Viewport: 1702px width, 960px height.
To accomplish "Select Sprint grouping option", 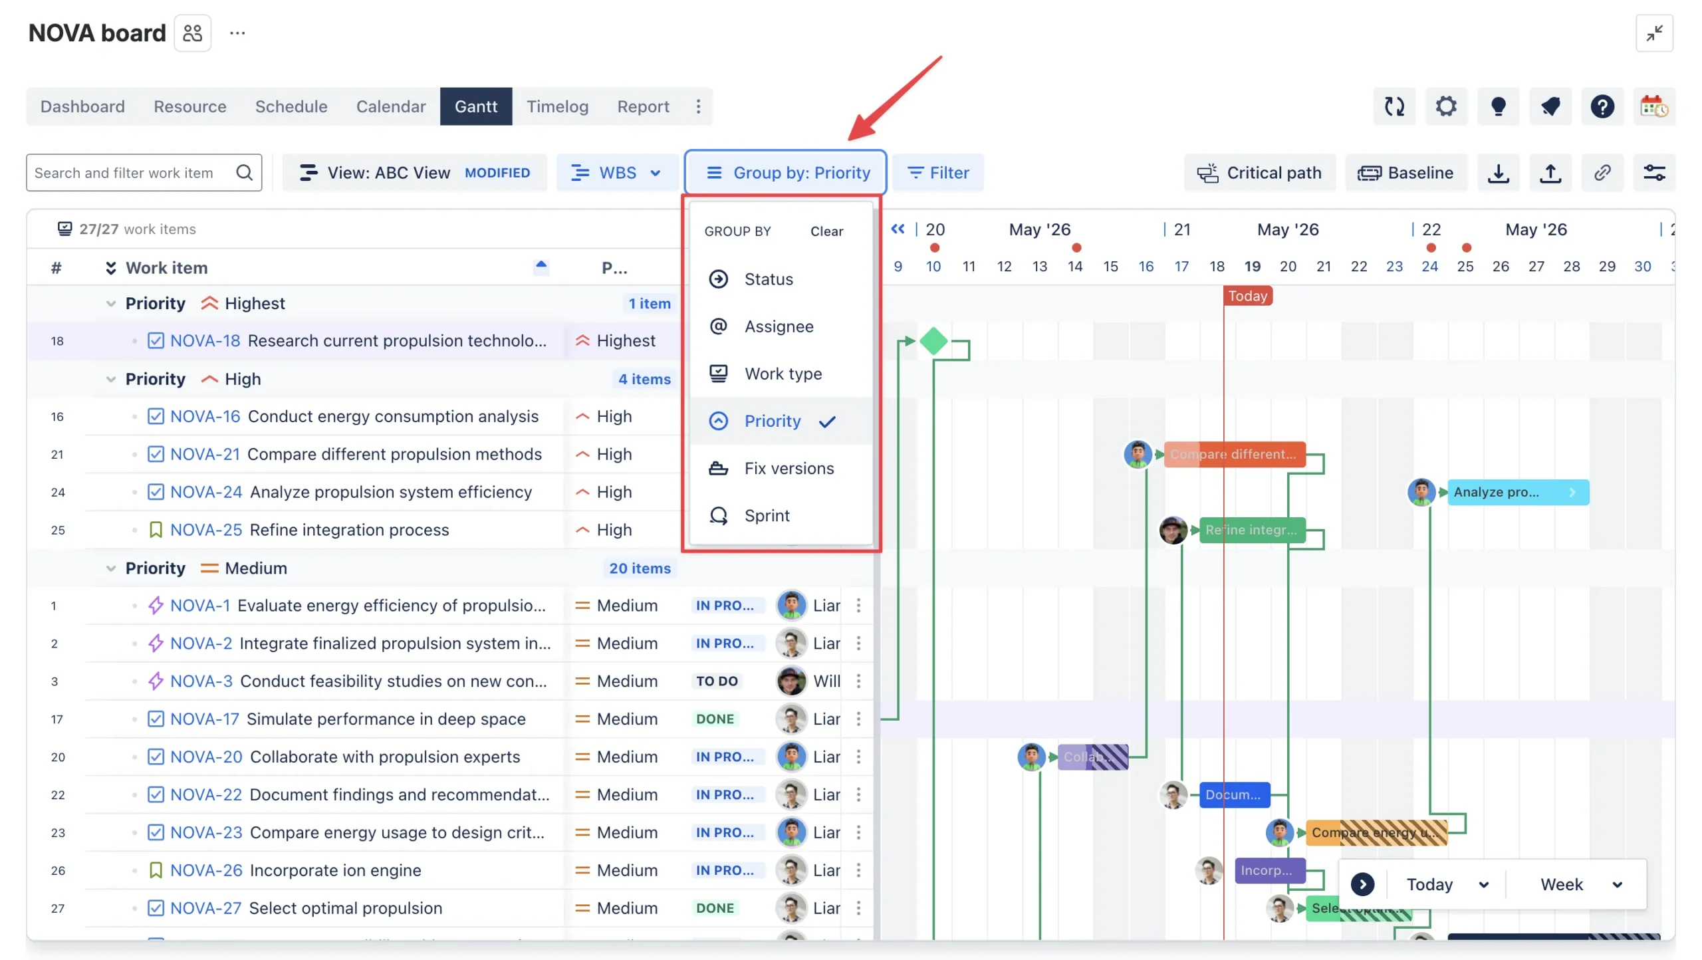I will coord(781,515).
